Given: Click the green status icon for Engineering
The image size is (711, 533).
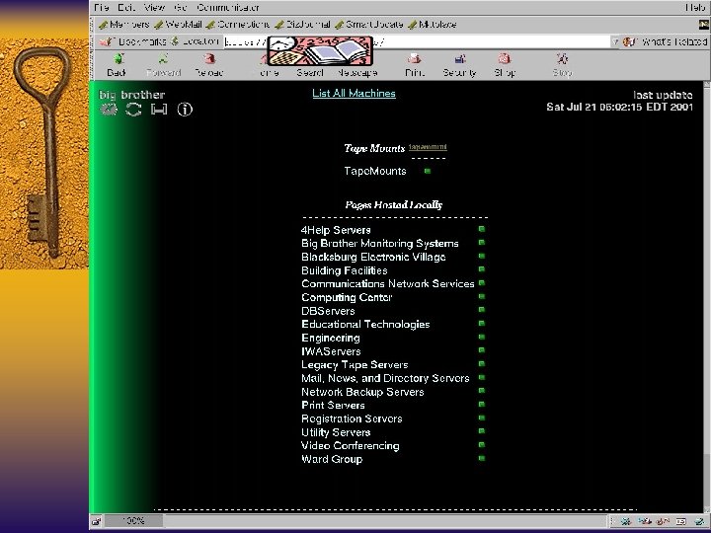Looking at the screenshot, I should [482, 337].
